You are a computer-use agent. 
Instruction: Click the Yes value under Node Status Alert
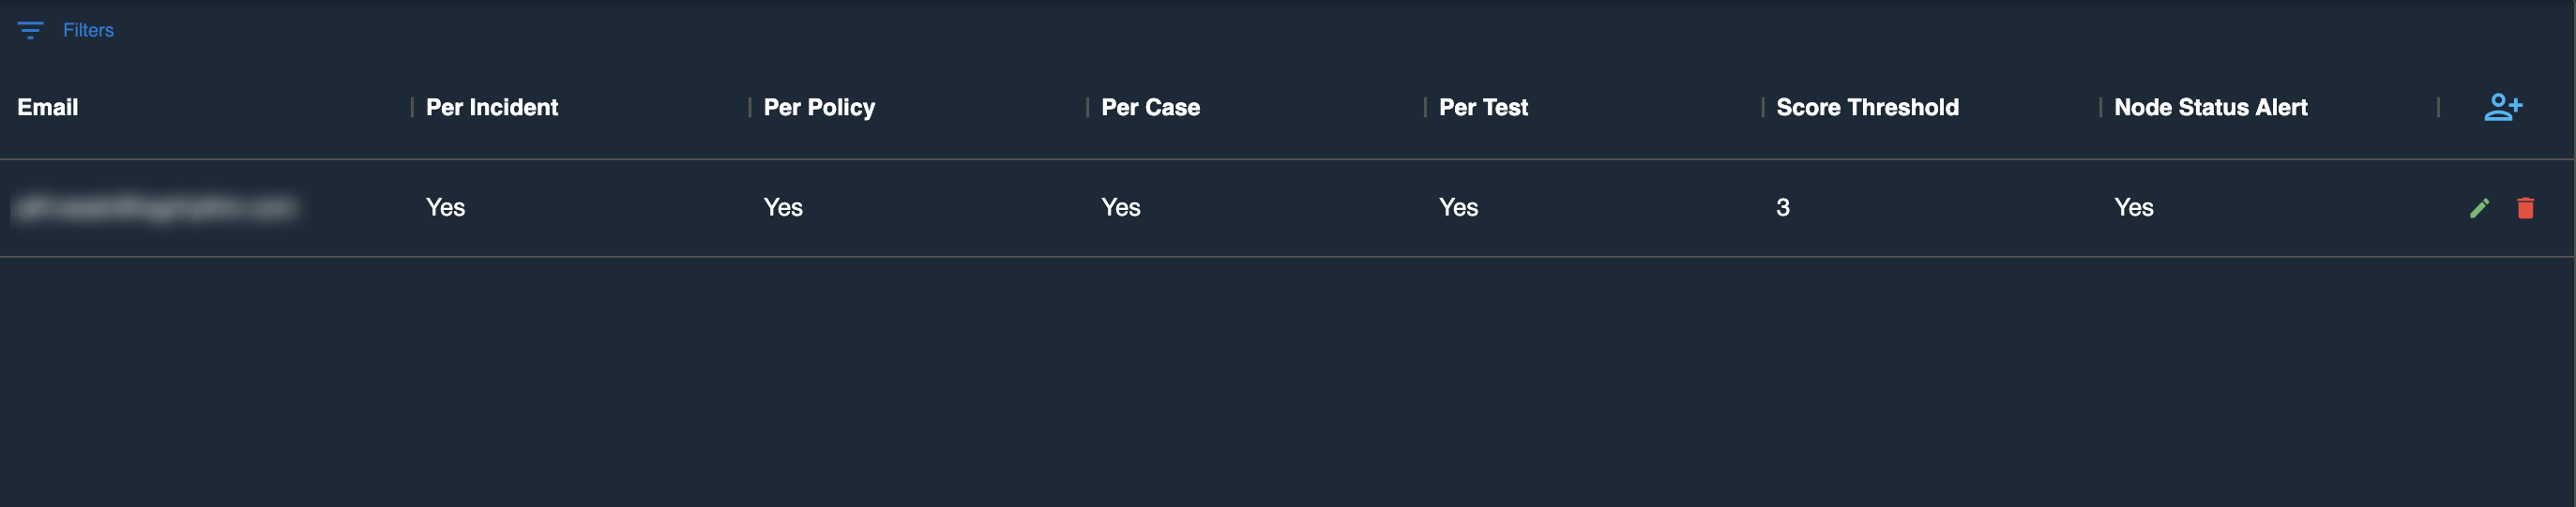tap(2133, 208)
